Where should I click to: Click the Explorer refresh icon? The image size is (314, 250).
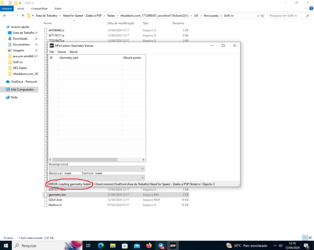(262, 16)
